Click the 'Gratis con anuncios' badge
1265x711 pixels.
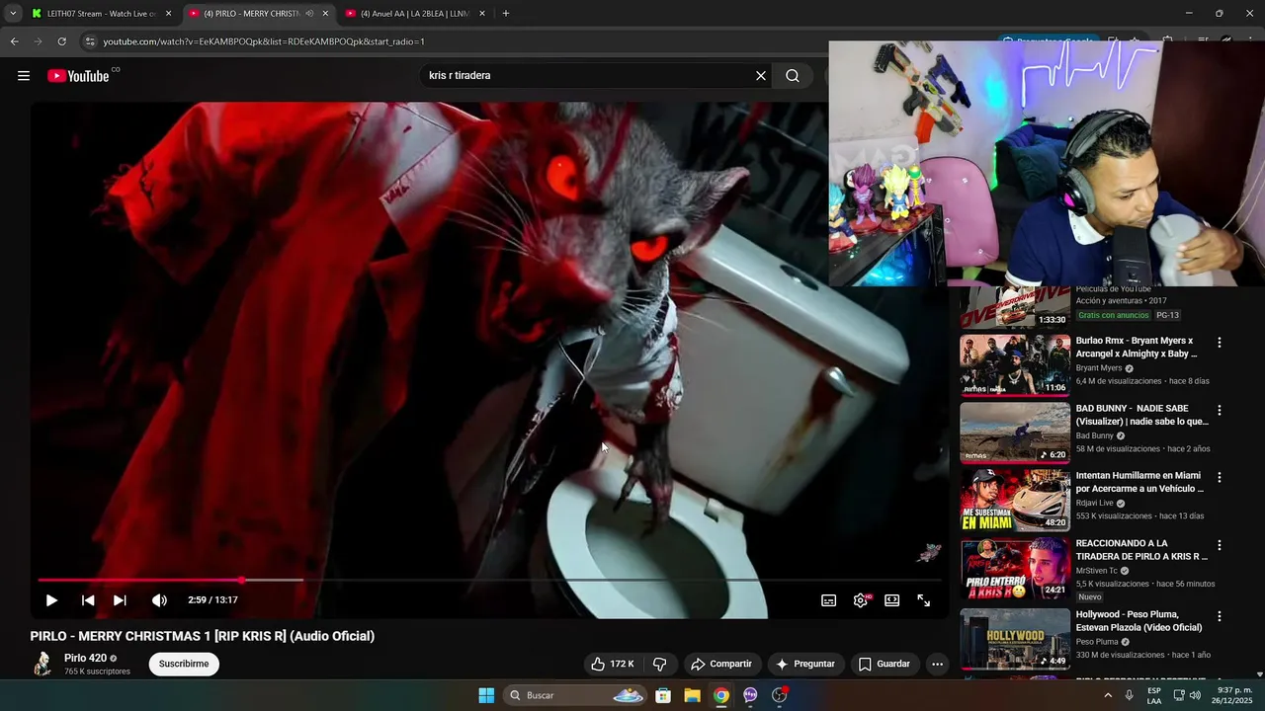(x=1114, y=315)
